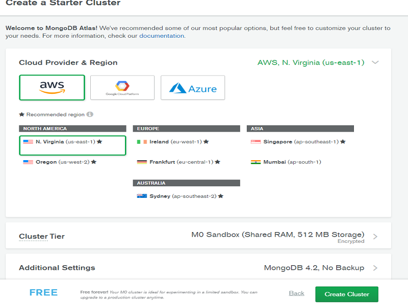
Task: Select N. Virginia (us-east-1) region
Action: tap(72, 145)
